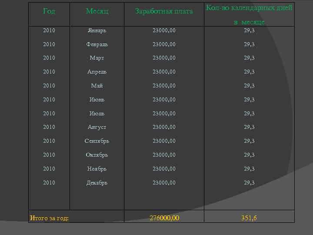Select the salary 23000,00 in the Июнь row
The width and height of the screenshot is (313, 235).
[x=164, y=100]
